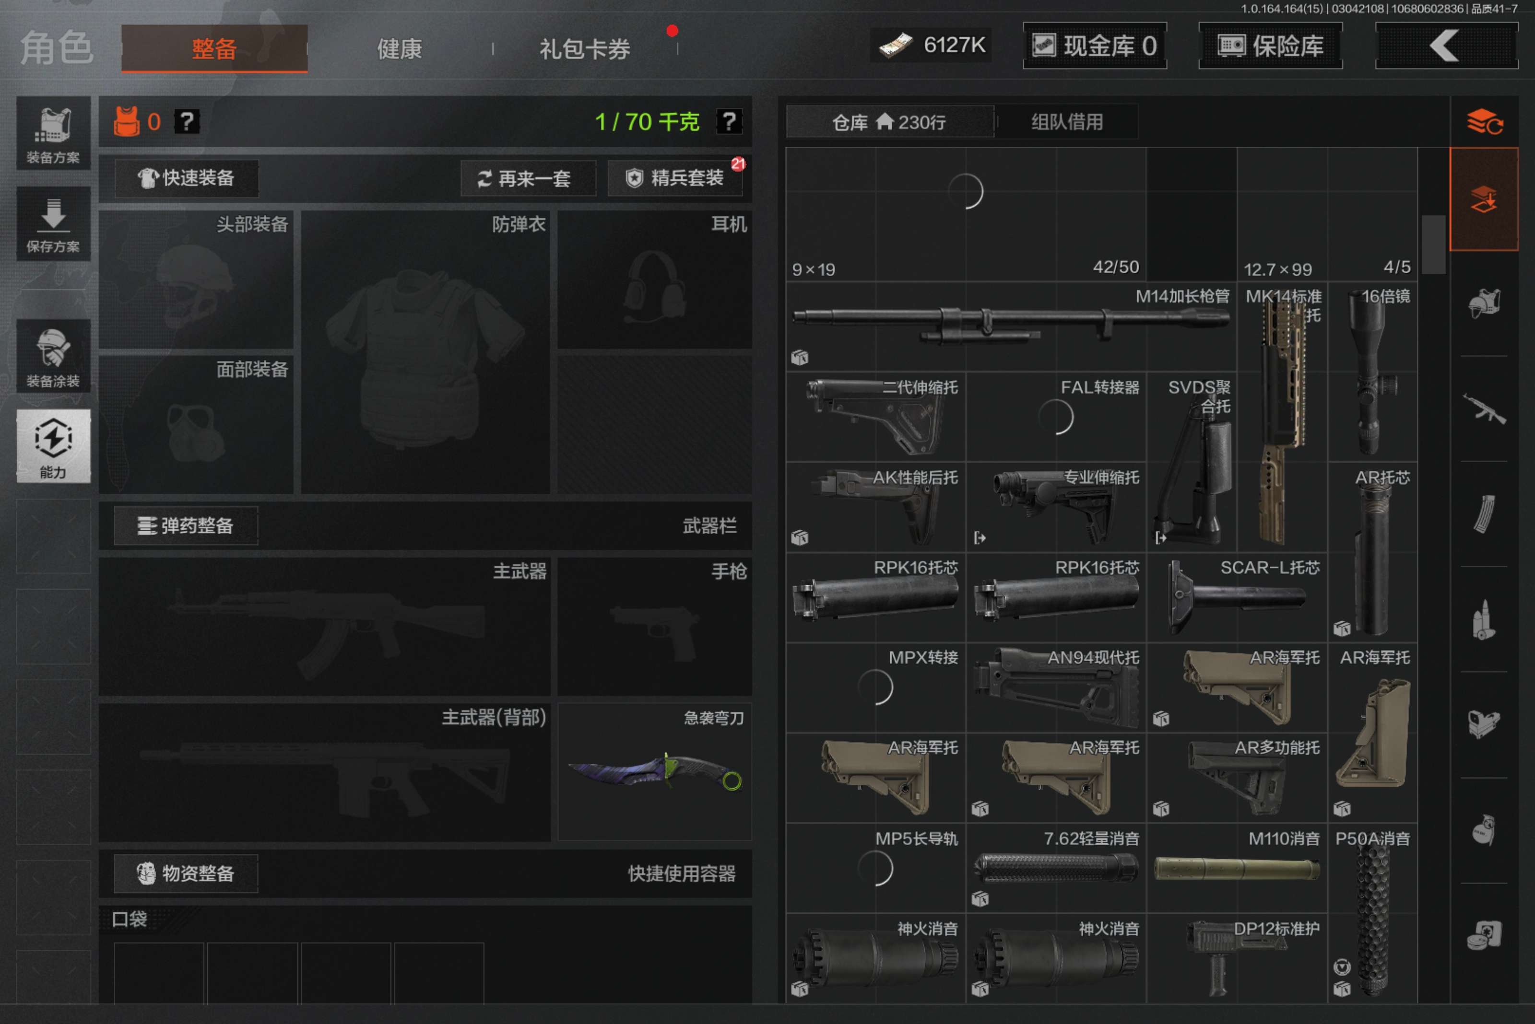Screen dimensions: 1535x1024
Task: Click the weight limit help question mark
Action: click(x=729, y=121)
